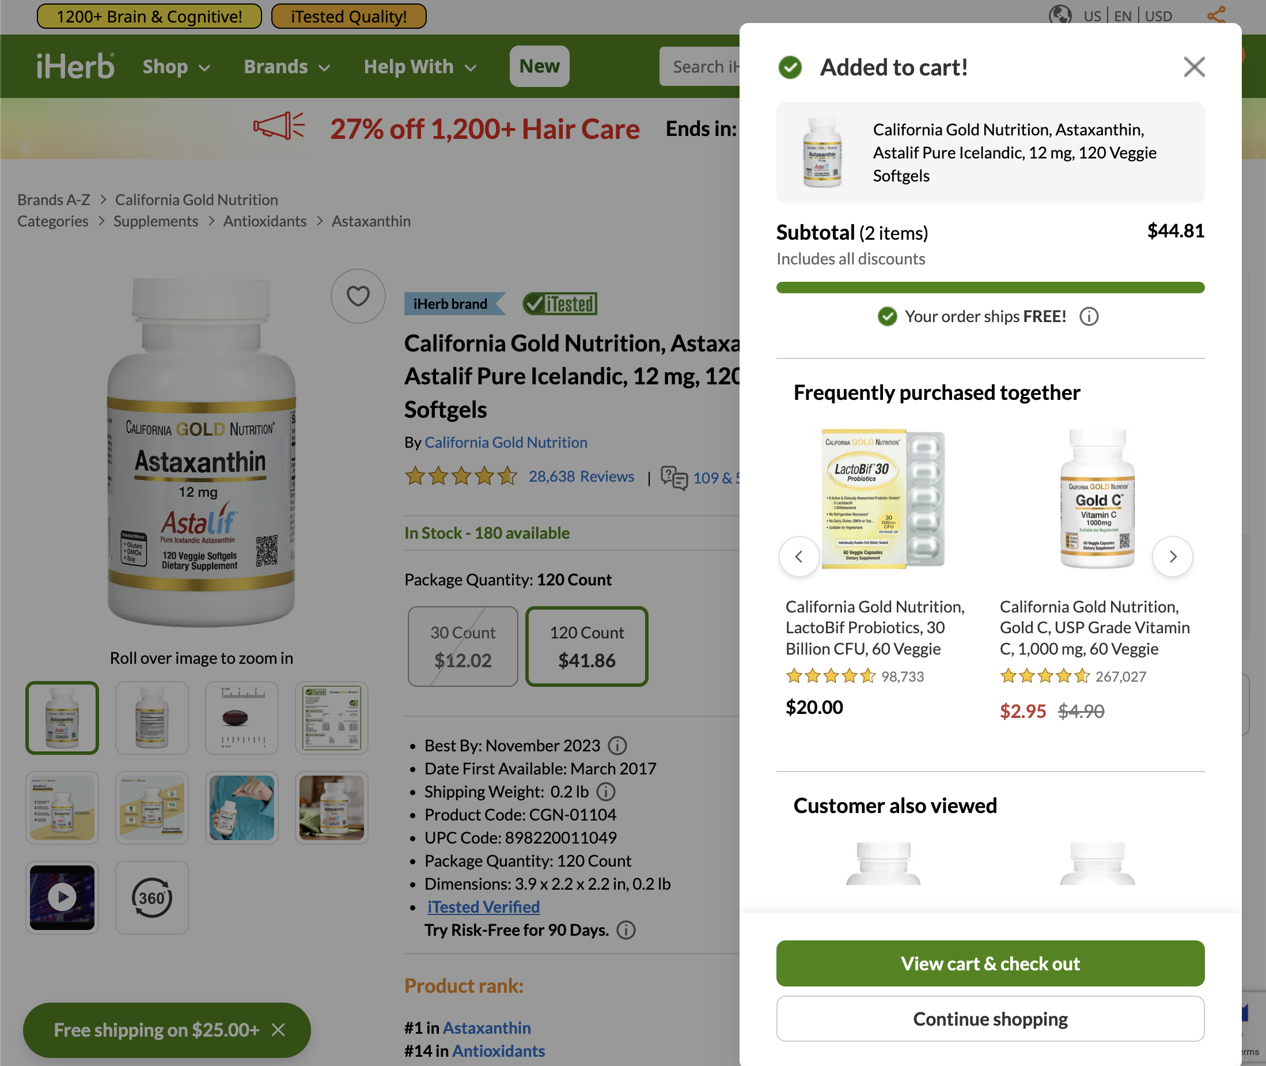Select the 30 Count package option
Screen dimensions: 1266x1066
(x=462, y=646)
